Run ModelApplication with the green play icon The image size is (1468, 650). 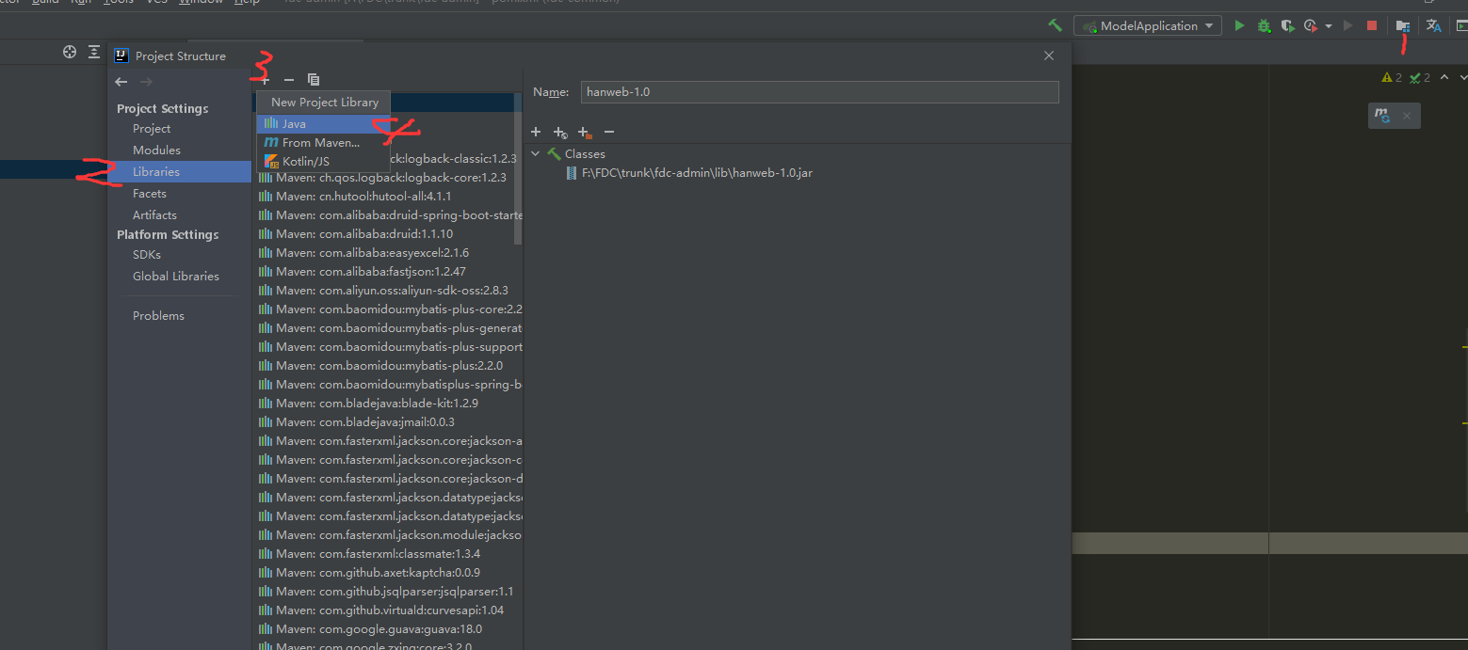point(1239,25)
